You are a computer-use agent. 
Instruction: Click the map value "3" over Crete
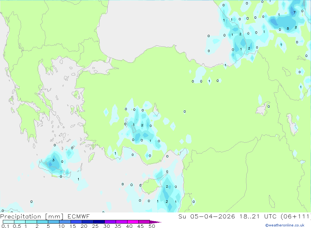point(53,160)
